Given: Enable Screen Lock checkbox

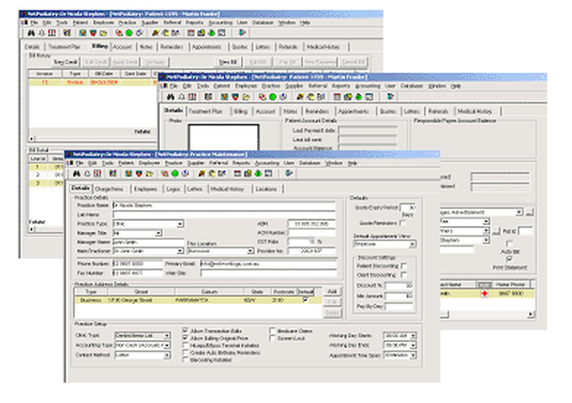Looking at the screenshot, I should (272, 338).
